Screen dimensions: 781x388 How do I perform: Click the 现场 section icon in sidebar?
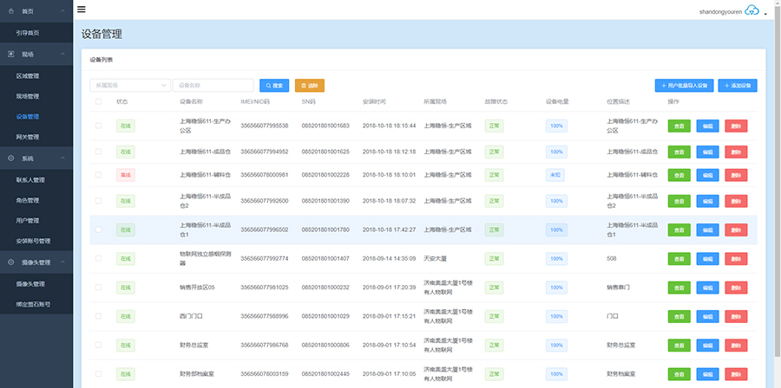[x=10, y=54]
